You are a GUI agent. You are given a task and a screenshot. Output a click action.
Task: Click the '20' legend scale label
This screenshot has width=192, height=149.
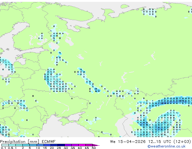point(52,148)
